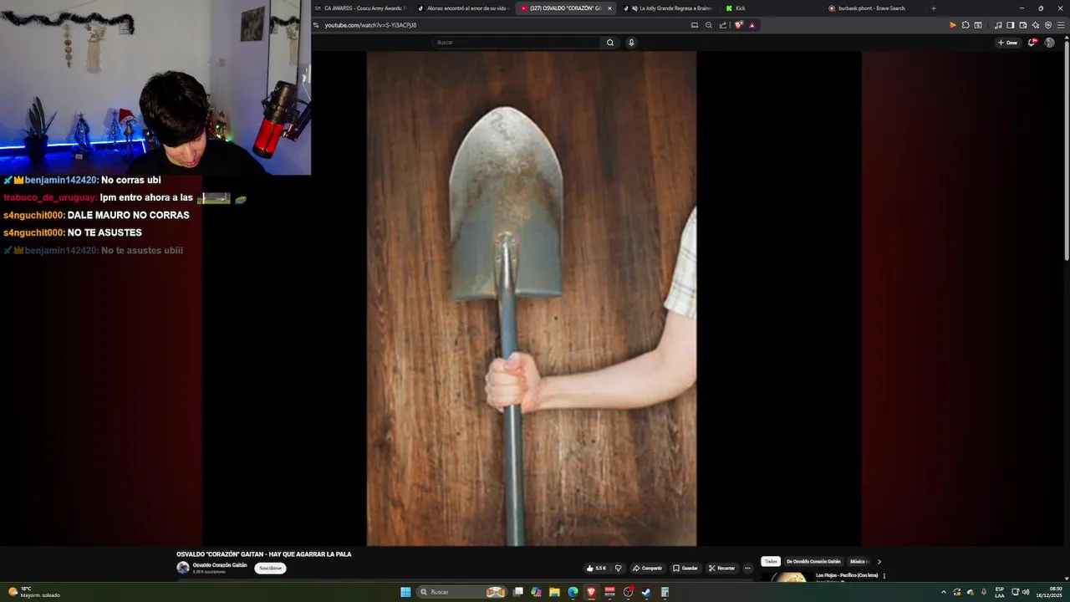Image resolution: width=1070 pixels, height=602 pixels.
Task: Open the Brave VPN shield icon
Action: coord(1048,25)
